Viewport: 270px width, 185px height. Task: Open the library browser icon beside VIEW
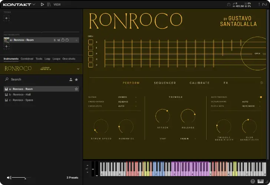click(49, 4)
